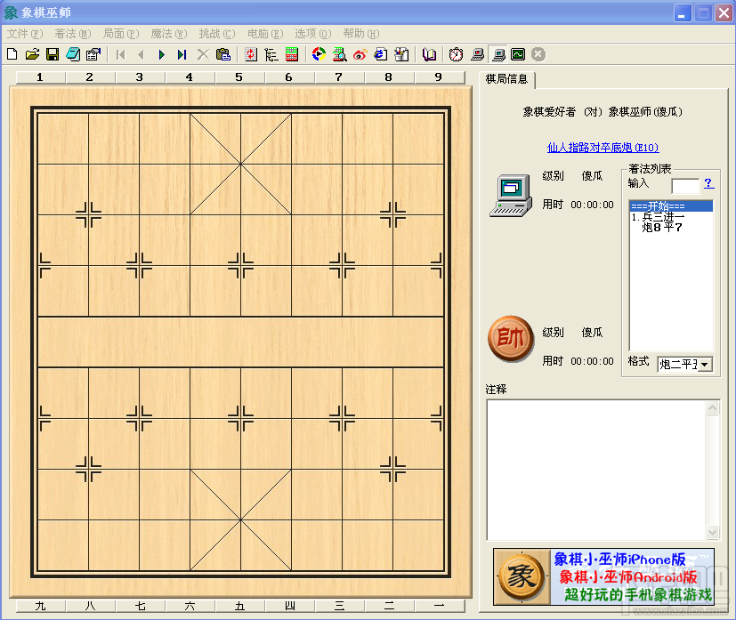The width and height of the screenshot is (736, 620).
Task: Click the game properties toolbar icon
Action: (93, 54)
